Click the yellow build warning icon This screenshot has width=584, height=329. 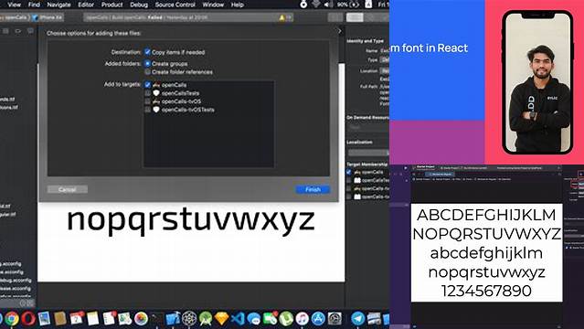(281, 17)
